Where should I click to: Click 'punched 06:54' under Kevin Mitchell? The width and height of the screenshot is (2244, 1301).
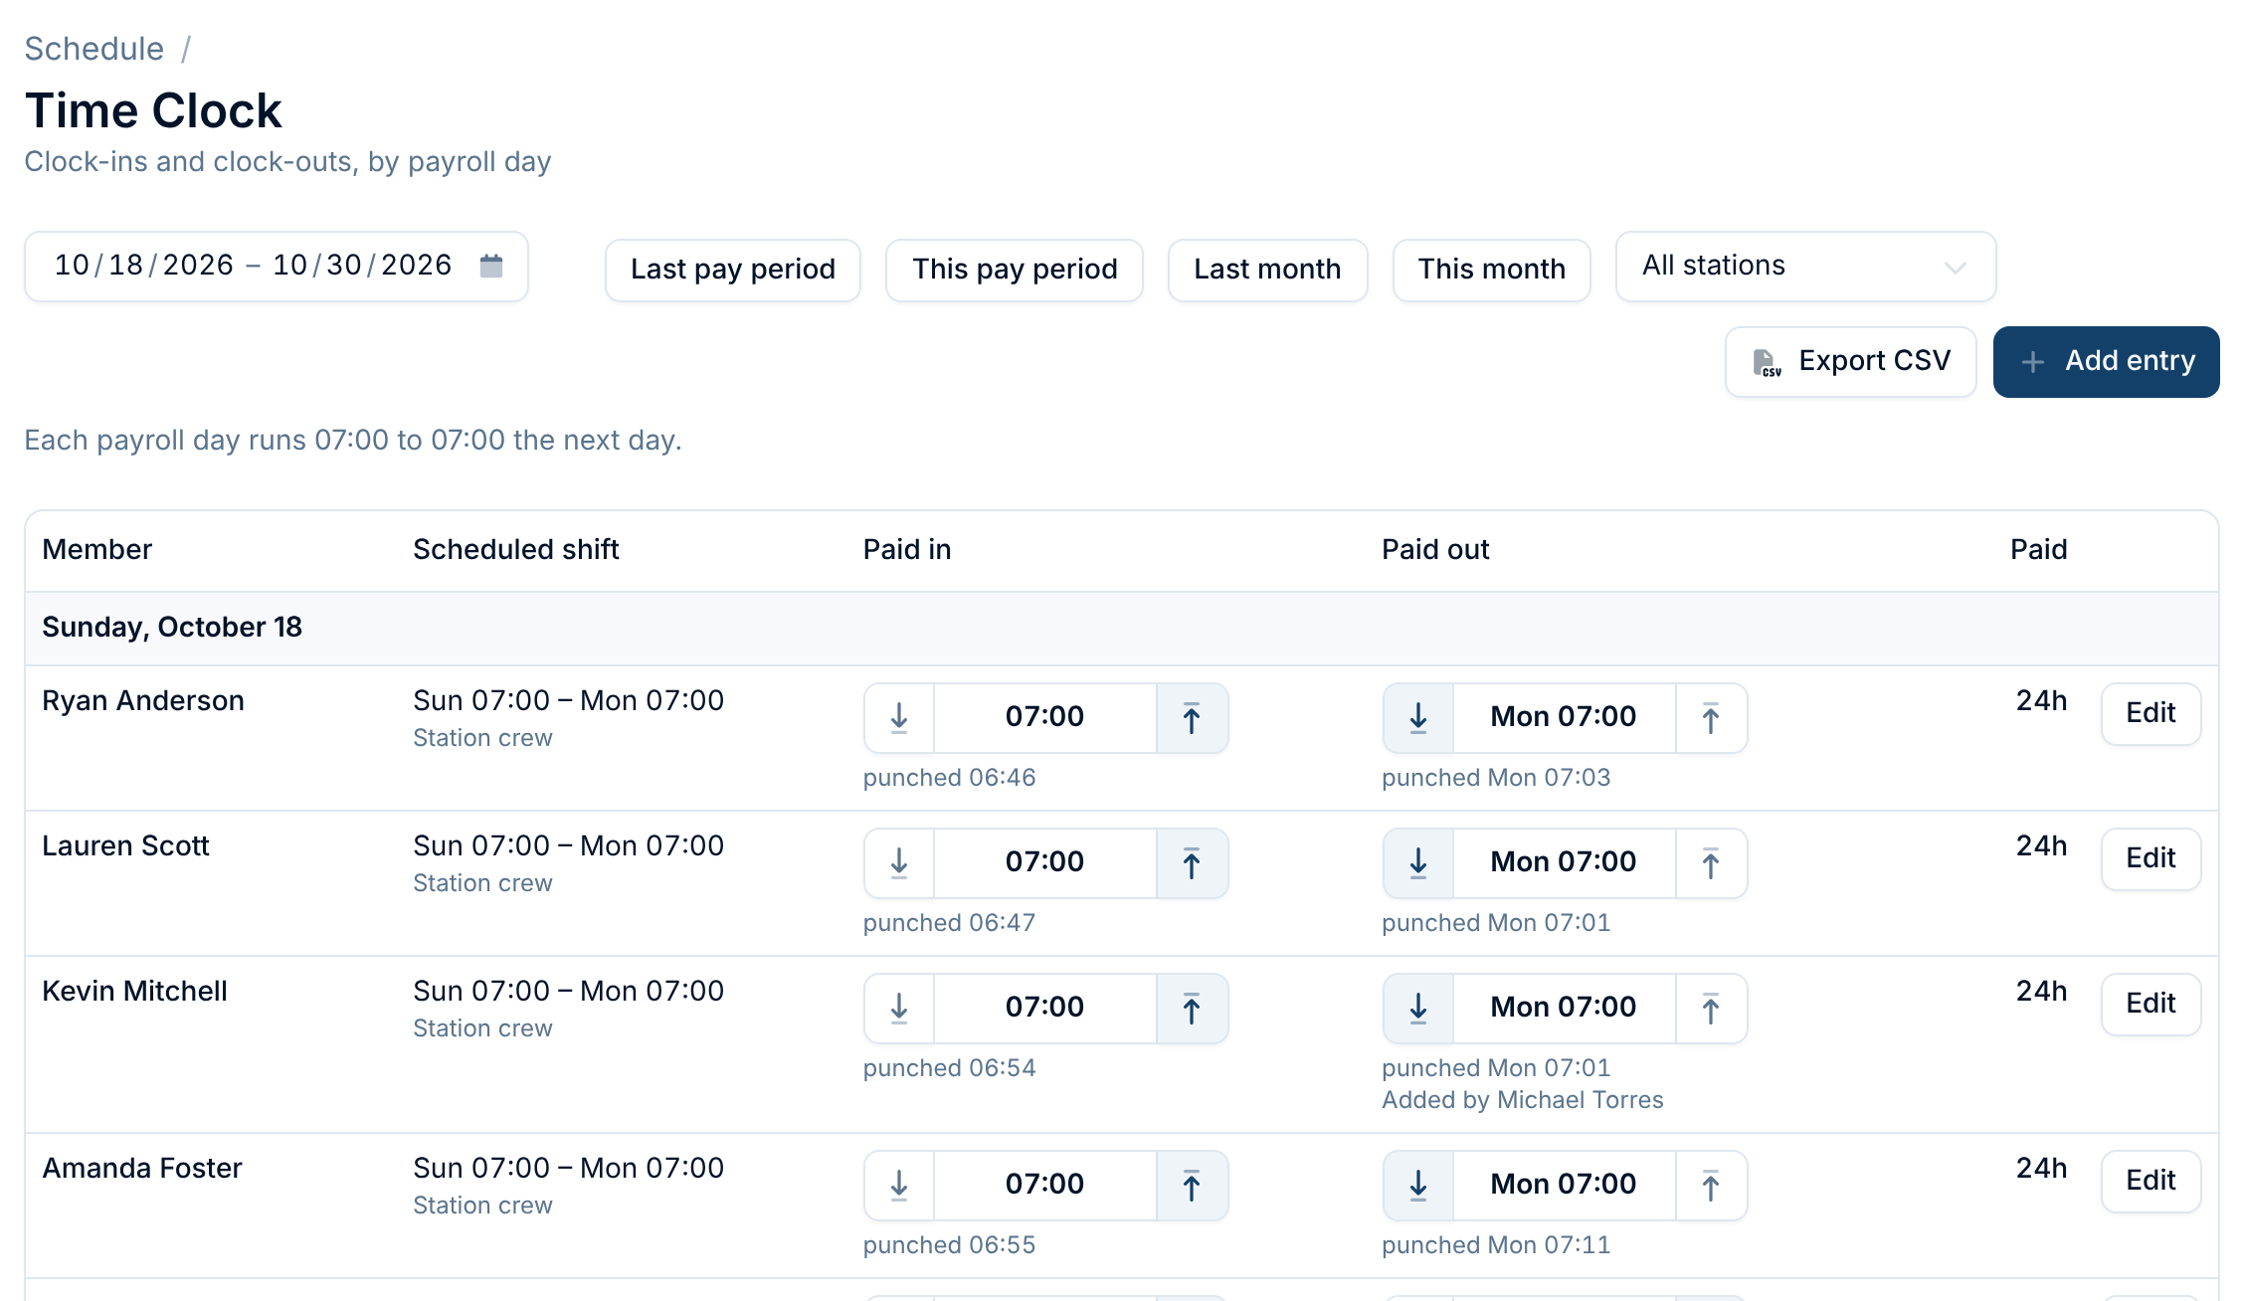click(x=950, y=1068)
